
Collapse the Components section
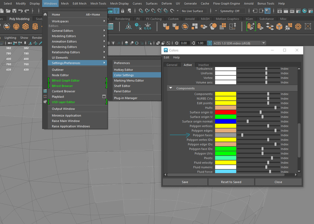point(171,88)
